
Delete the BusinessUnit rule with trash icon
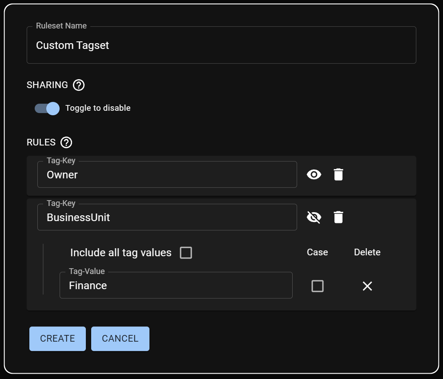(x=338, y=218)
